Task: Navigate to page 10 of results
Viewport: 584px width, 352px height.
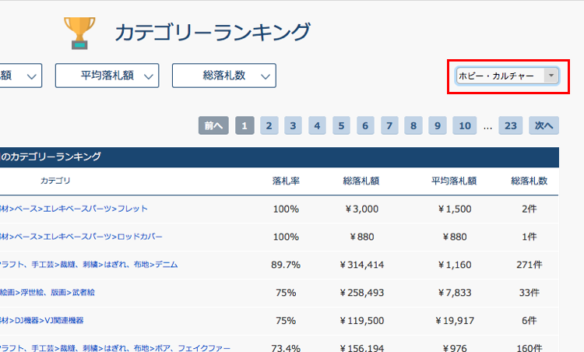Action: pos(464,125)
